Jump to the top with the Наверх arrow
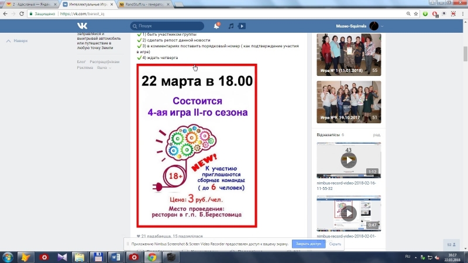 (x=17, y=41)
